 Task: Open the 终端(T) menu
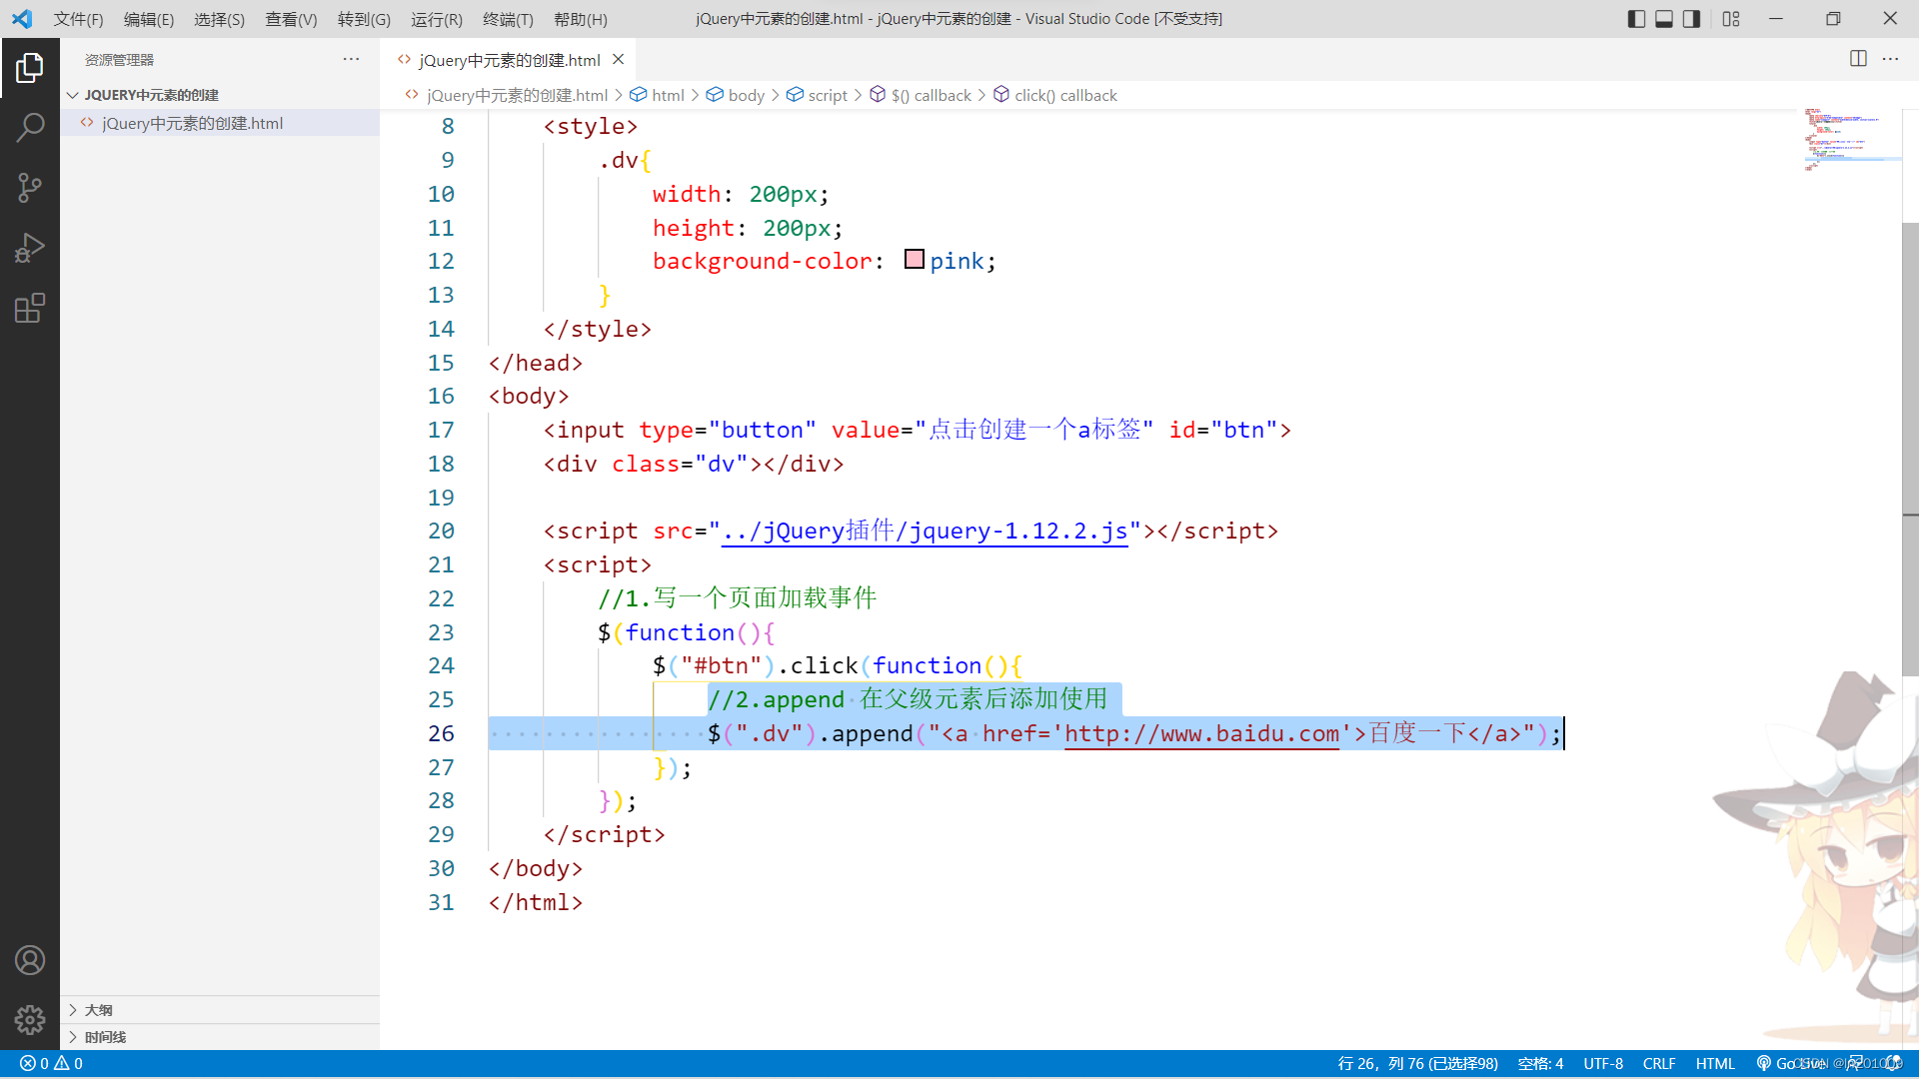point(508,19)
